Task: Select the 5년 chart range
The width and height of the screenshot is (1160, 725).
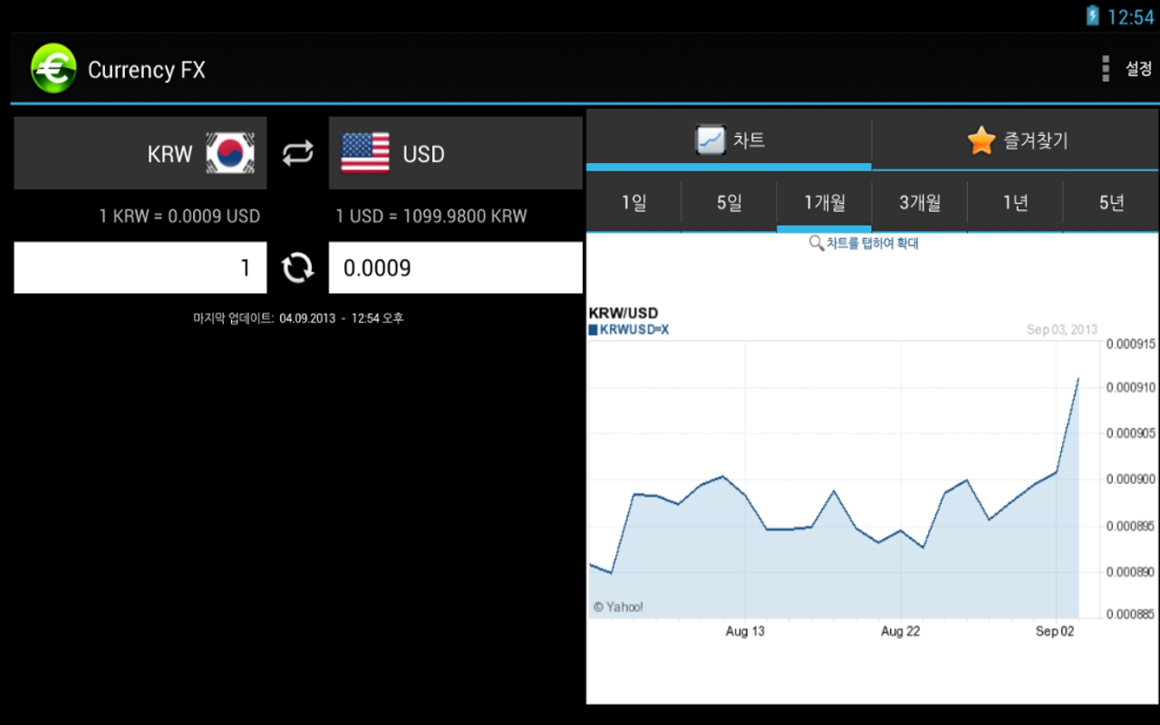Action: point(1111,203)
